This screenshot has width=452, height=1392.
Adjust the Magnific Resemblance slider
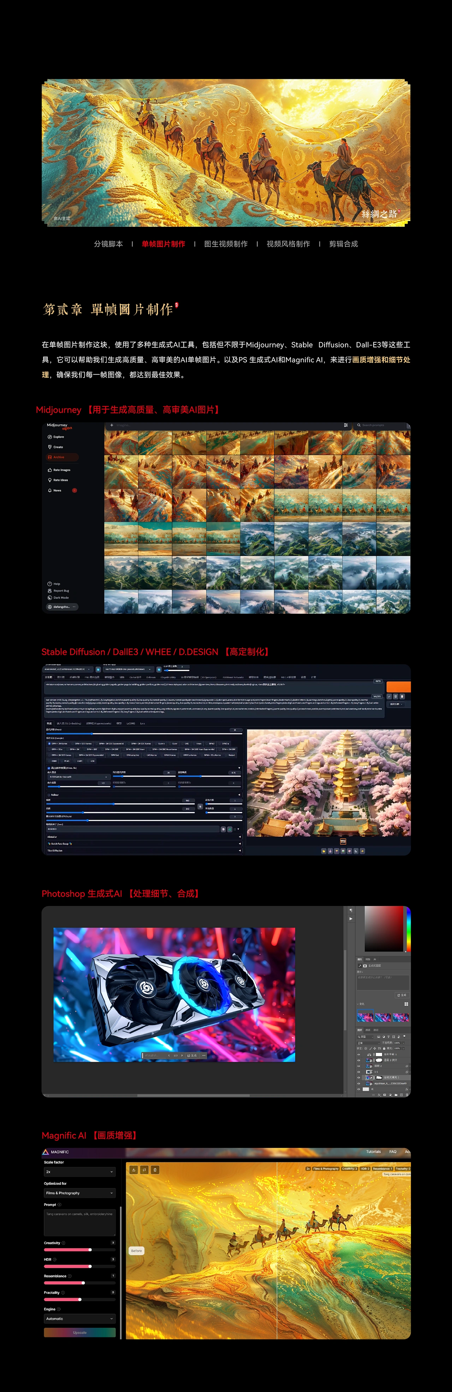[80, 1282]
